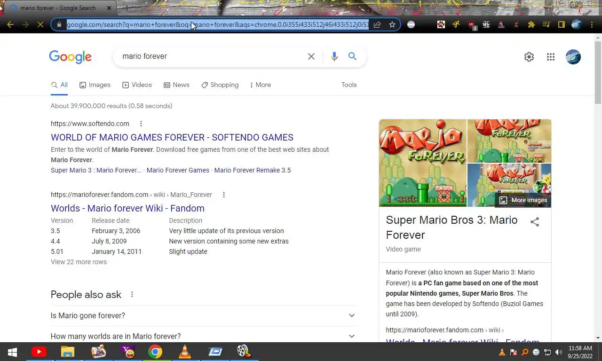Open File Explorer from the taskbar
Viewport: 602px width, 361px height.
click(x=68, y=352)
